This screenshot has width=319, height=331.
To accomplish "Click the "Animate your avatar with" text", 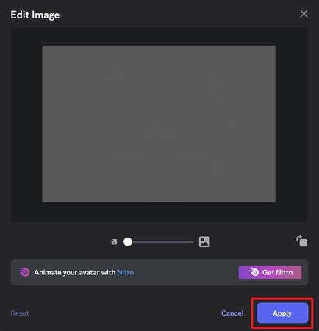I will (75, 272).
